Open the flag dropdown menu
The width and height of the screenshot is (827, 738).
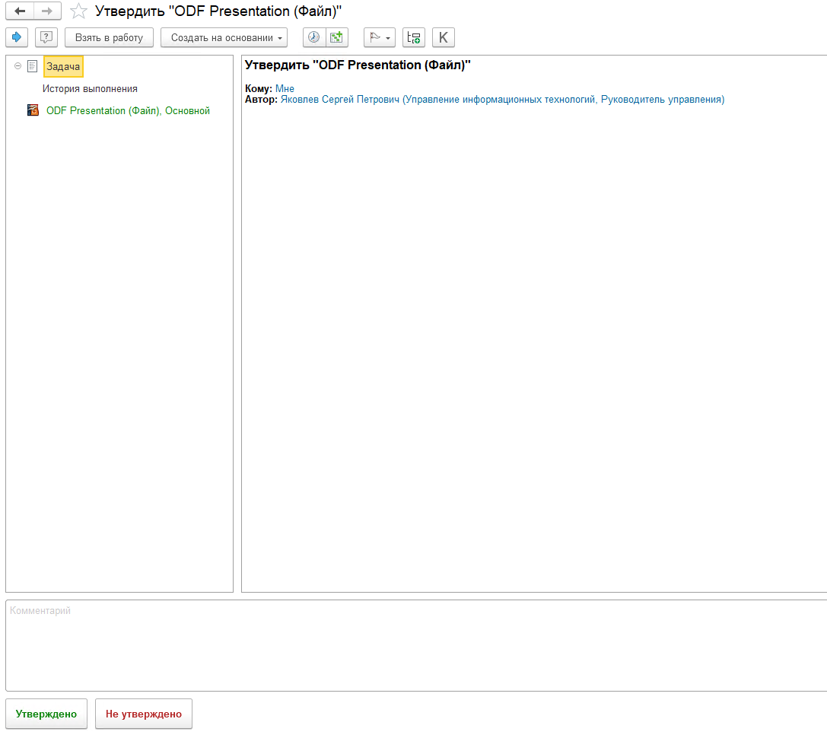click(379, 37)
